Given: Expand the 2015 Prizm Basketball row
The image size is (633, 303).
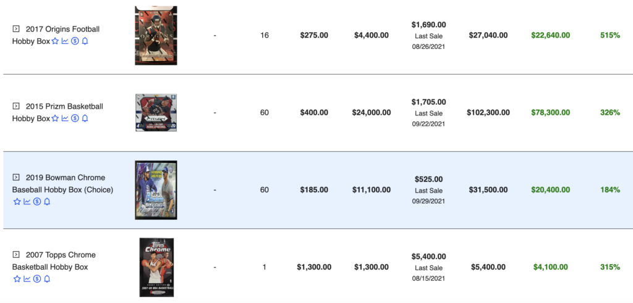Looking at the screenshot, I should tap(15, 106).
